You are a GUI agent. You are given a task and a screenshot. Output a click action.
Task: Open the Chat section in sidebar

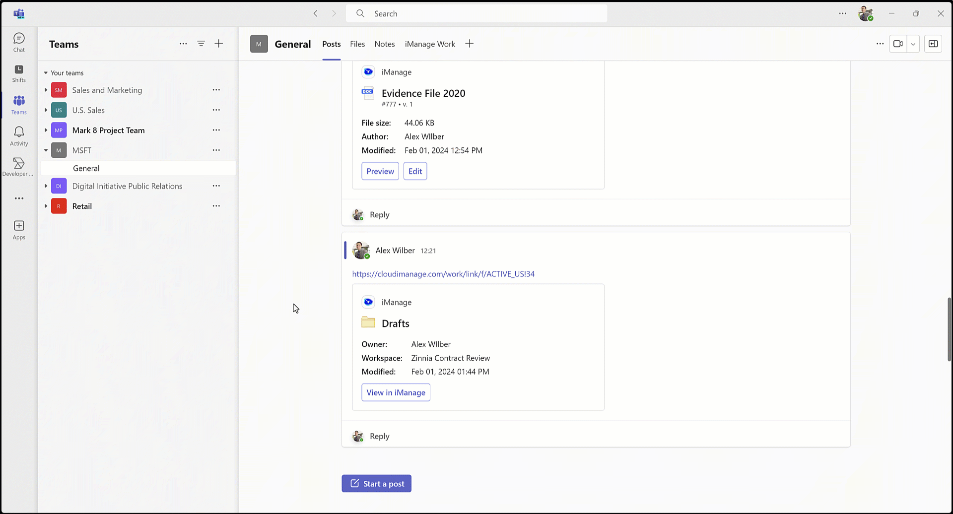point(19,42)
